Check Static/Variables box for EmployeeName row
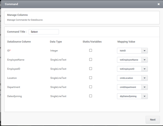Image resolution: width=163 pixels, height=126 pixels. [91, 59]
